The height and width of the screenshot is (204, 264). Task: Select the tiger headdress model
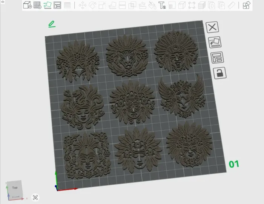(127, 56)
